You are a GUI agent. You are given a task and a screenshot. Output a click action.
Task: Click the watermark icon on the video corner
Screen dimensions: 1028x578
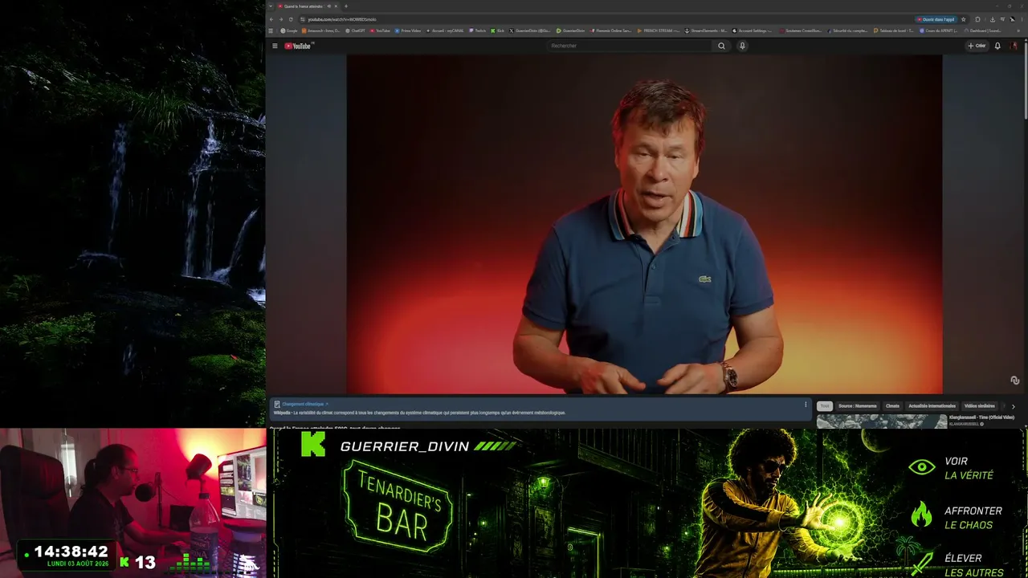1014,381
